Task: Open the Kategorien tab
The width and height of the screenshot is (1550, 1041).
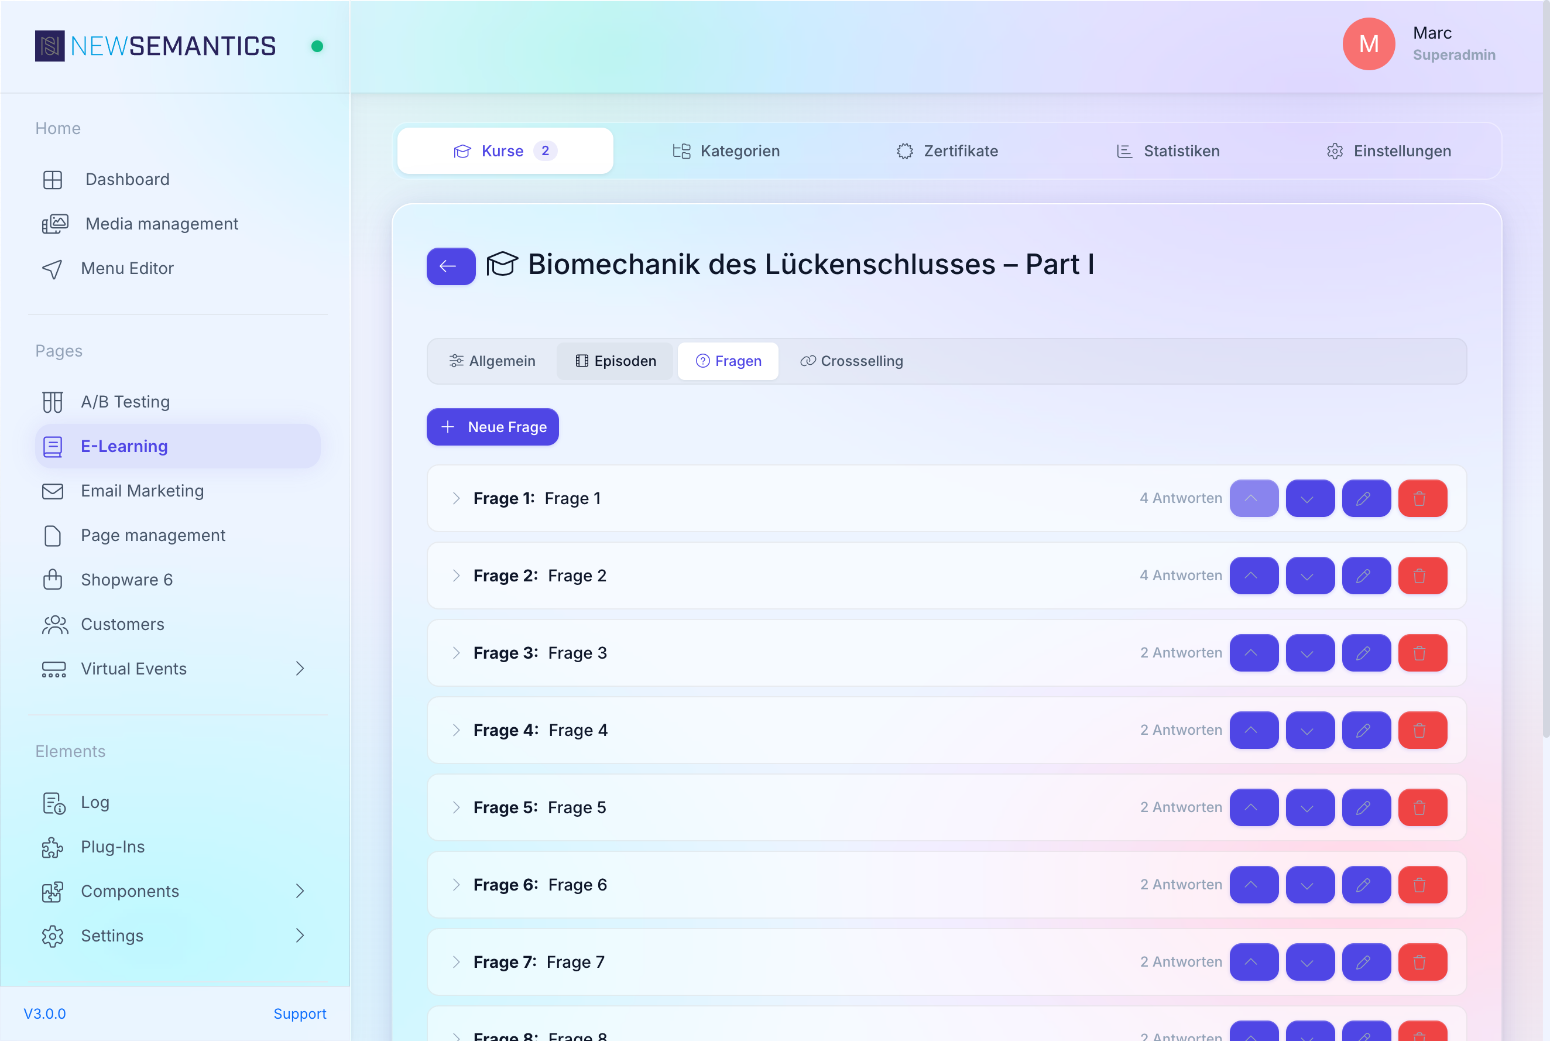Action: [x=726, y=150]
